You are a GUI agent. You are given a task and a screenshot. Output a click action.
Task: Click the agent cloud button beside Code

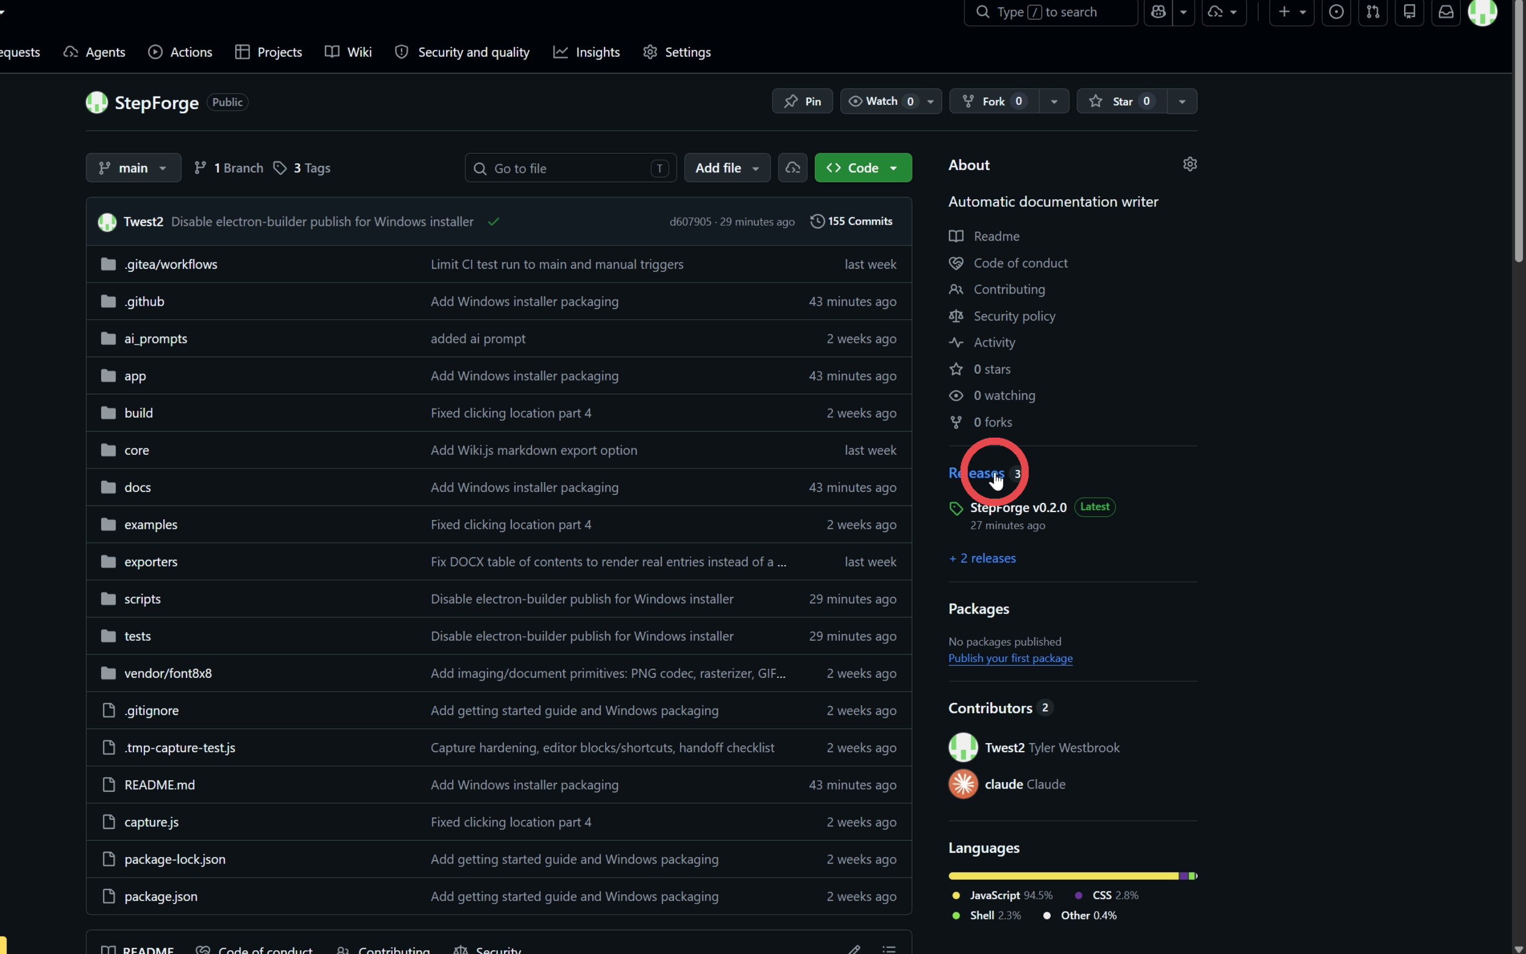point(793,168)
